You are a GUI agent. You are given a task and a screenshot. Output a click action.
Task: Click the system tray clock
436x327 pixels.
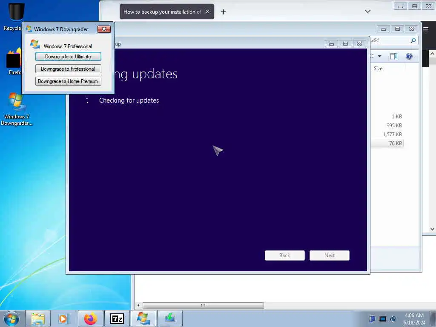pos(414,318)
